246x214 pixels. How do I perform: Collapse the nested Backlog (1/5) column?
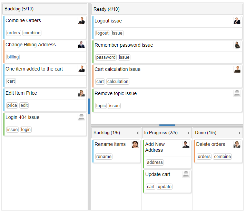137,133
